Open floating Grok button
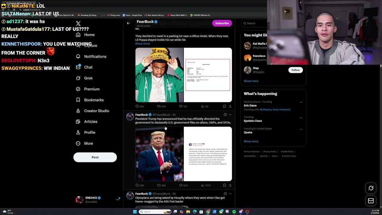Viewport: 382px width, 215px height. pyautogui.click(x=371, y=188)
